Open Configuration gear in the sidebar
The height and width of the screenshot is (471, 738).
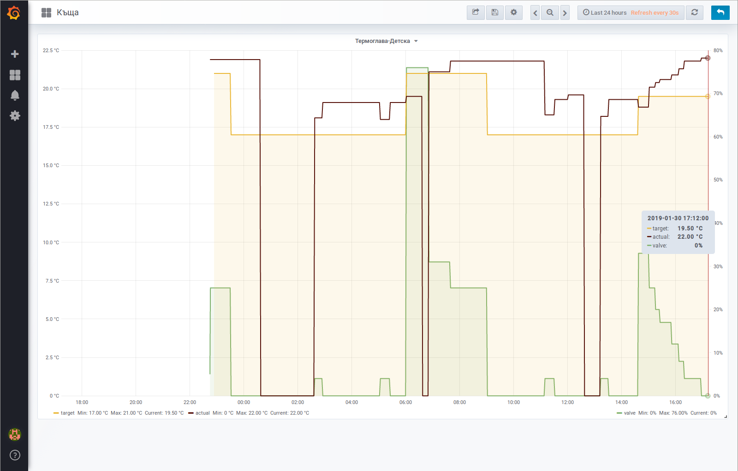(14, 115)
